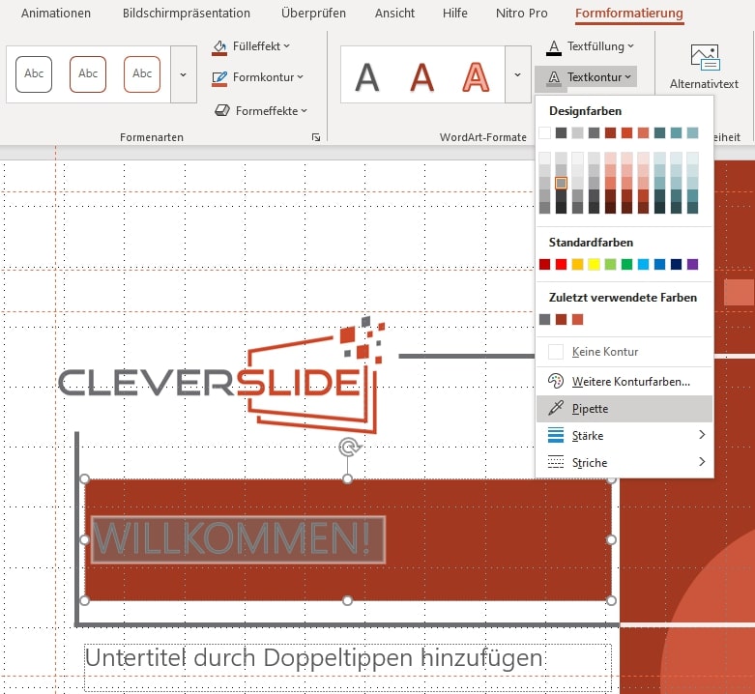Viewport: 755px width, 694px height.
Task: Select the CleverSlide logo image
Action: [221, 374]
